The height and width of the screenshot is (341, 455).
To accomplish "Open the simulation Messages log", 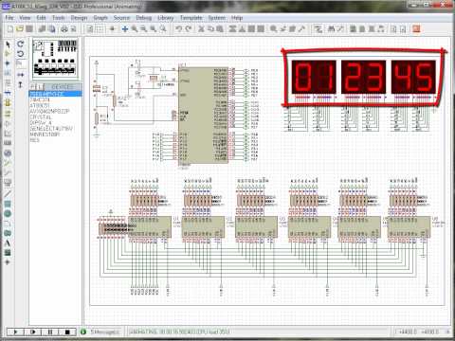I will click(x=100, y=332).
